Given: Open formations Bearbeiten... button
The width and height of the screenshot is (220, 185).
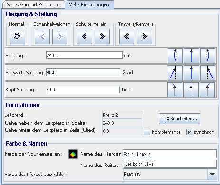Looking at the screenshot, I should click(179, 118).
